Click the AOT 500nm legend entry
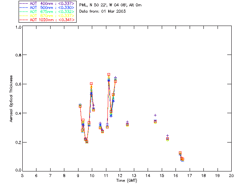The width and height of the screenshot is (238, 190). [x=47, y=7]
